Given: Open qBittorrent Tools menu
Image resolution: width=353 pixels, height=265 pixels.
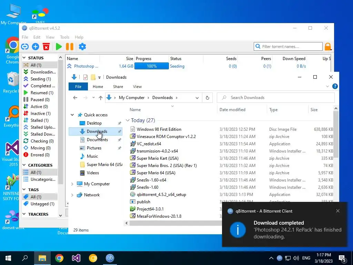Looking at the screenshot, I should (64, 37).
